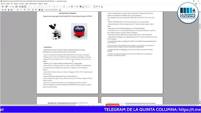The image size is (201, 113).
Task: Open the Editar menu
Action: click(8, 4)
